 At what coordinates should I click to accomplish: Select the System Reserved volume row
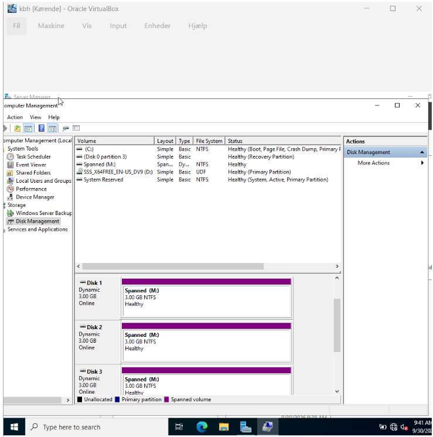(208, 180)
